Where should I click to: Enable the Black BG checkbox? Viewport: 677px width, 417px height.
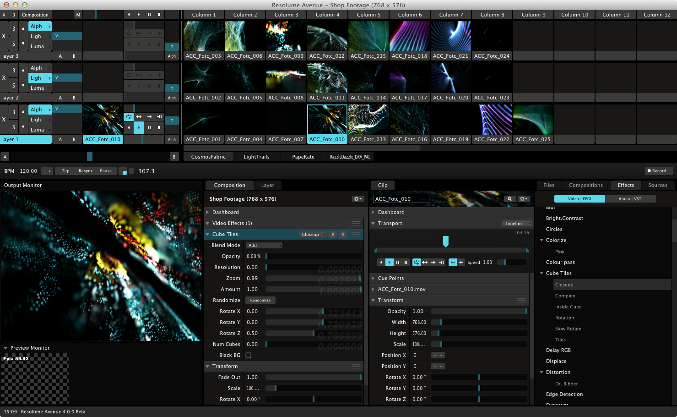click(248, 356)
